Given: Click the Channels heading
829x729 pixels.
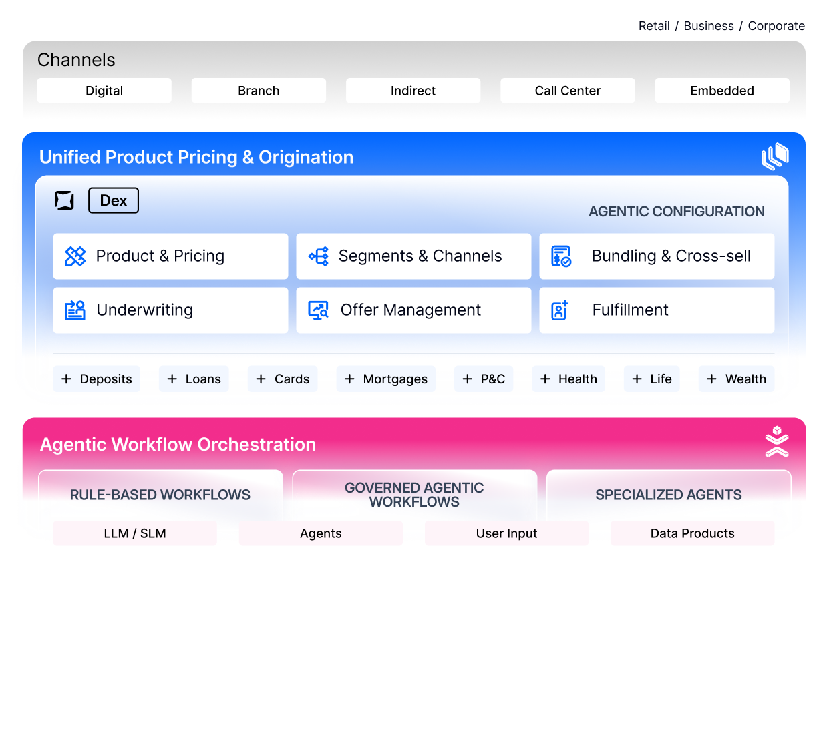Looking at the screenshot, I should pyautogui.click(x=76, y=60).
